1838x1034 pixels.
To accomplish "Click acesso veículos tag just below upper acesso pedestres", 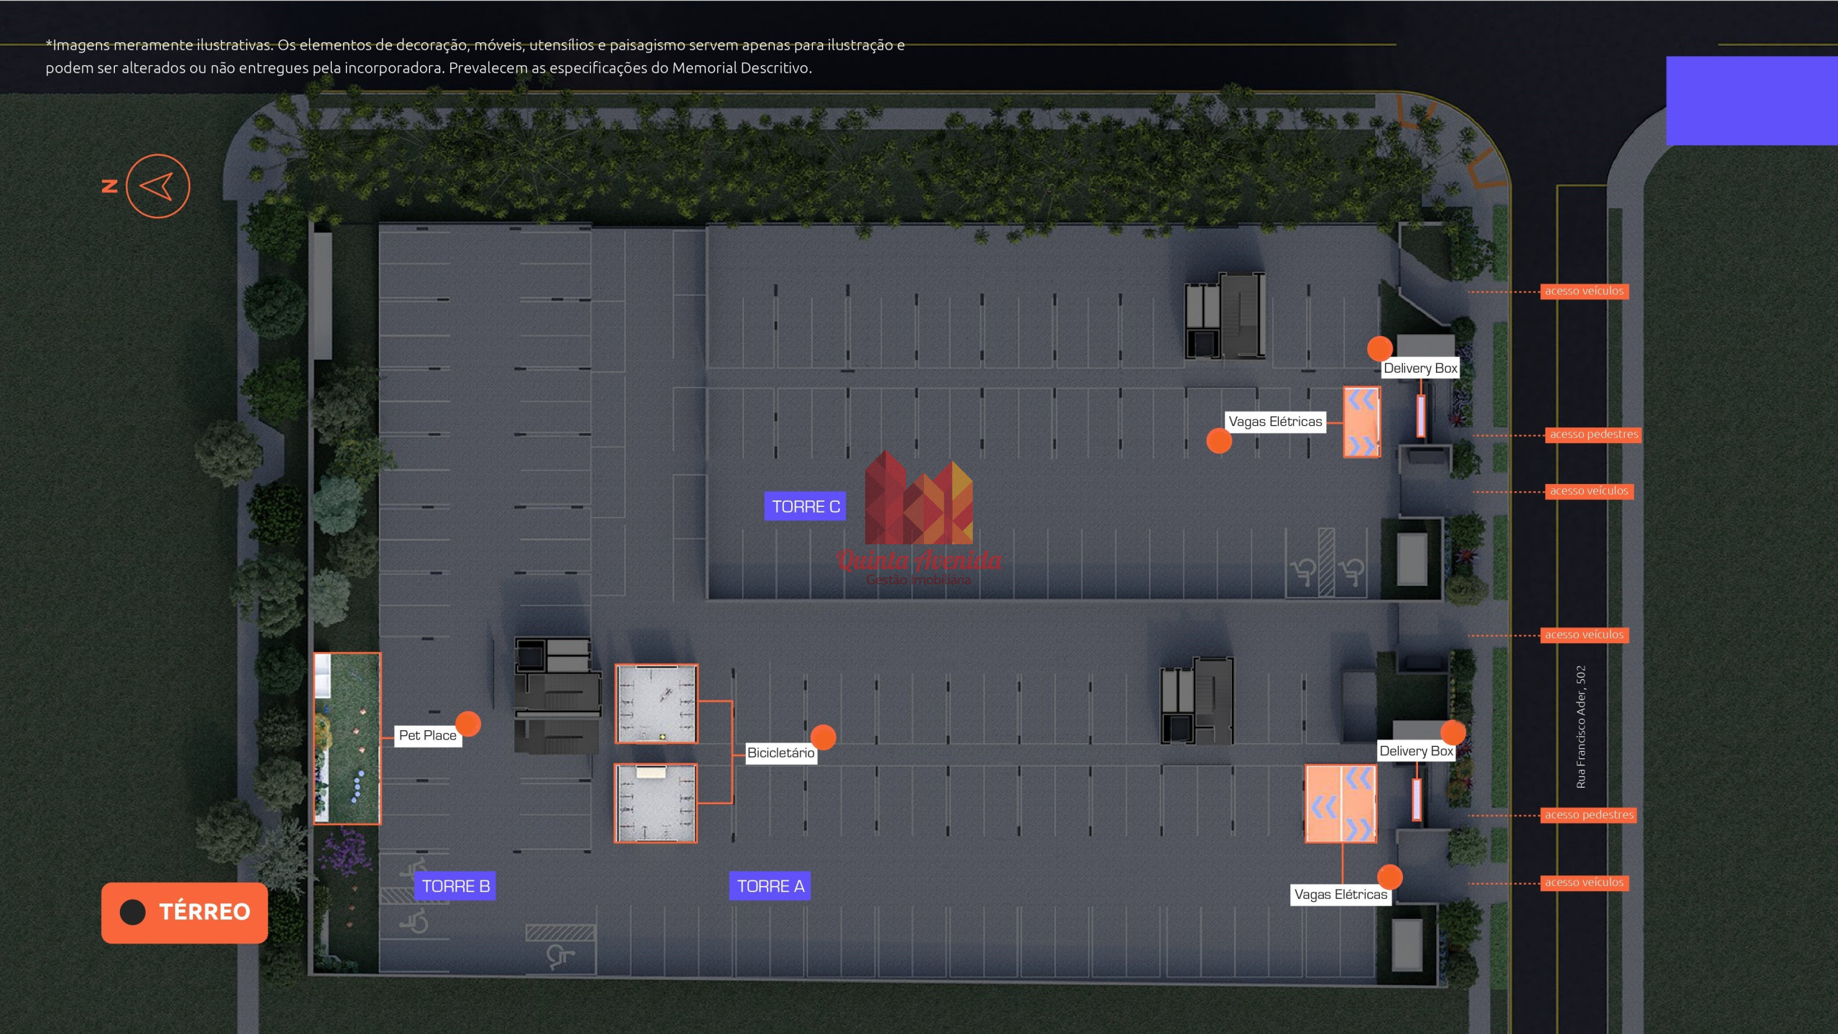I will click(x=1589, y=491).
